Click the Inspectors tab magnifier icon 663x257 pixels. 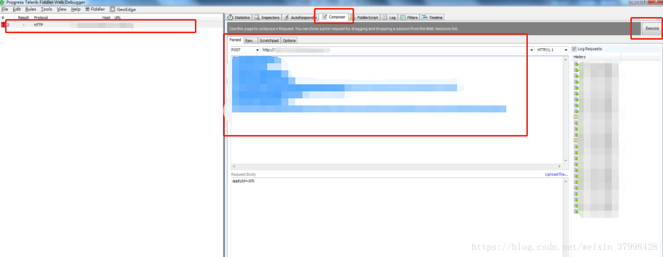click(x=257, y=18)
